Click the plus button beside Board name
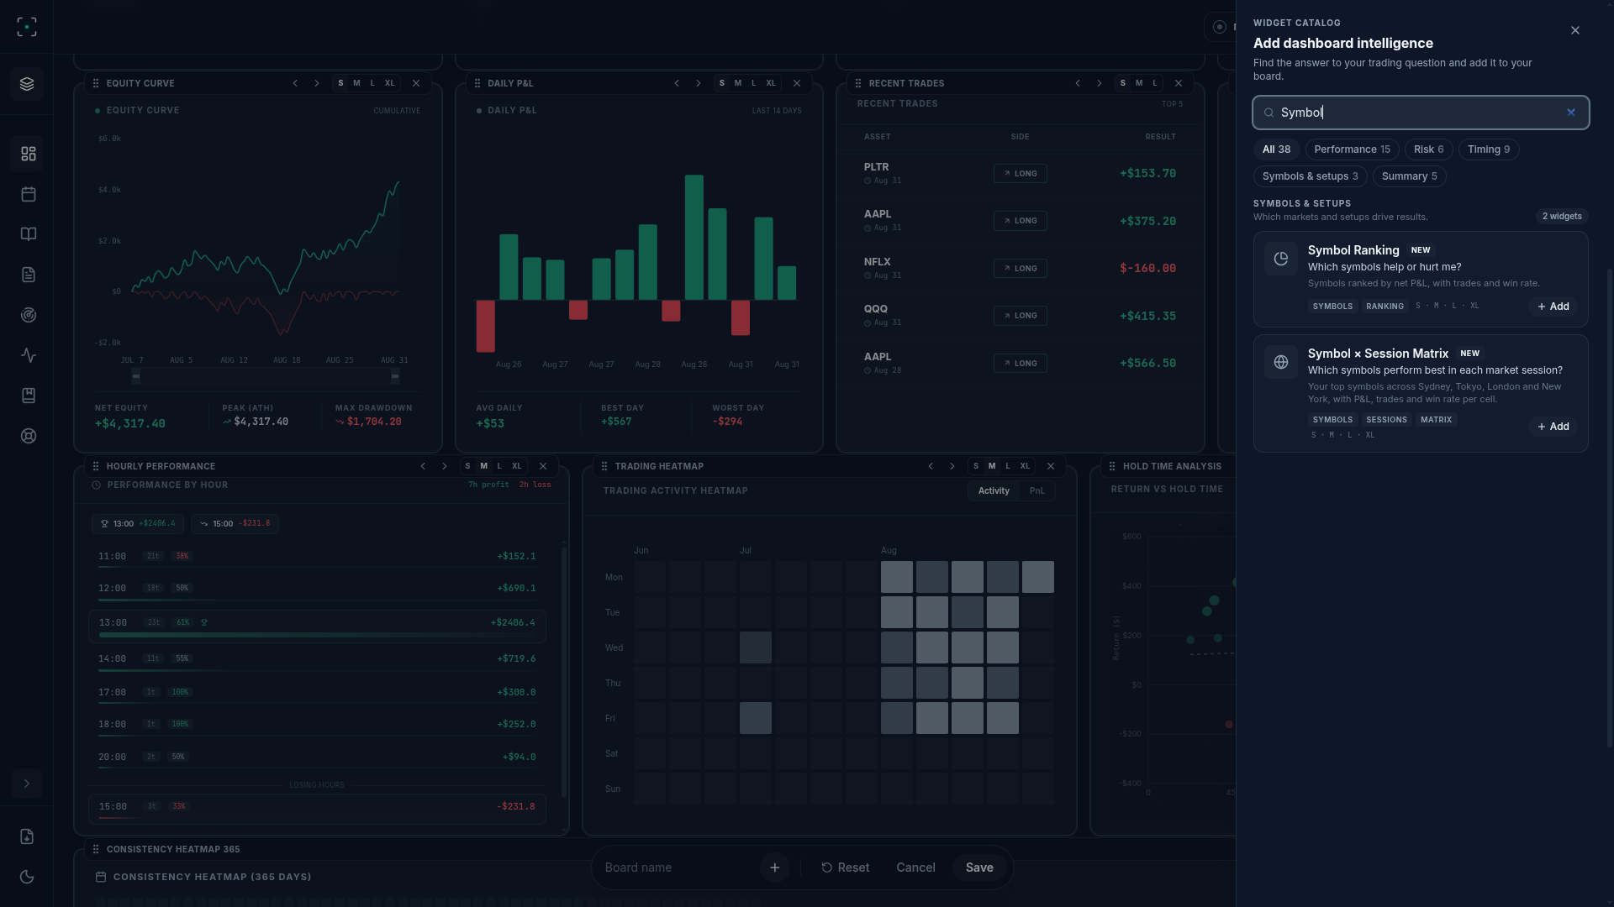Screen dimensions: 1614x907 775,868
